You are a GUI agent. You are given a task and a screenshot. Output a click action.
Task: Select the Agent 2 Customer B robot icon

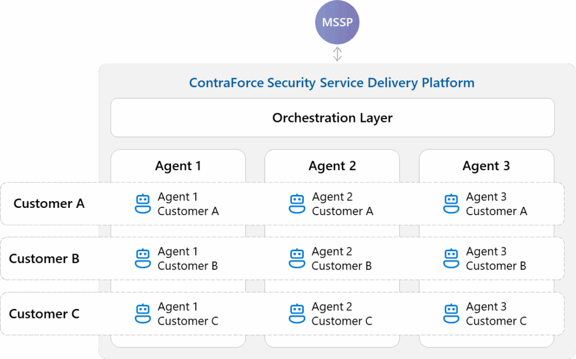coord(297,258)
